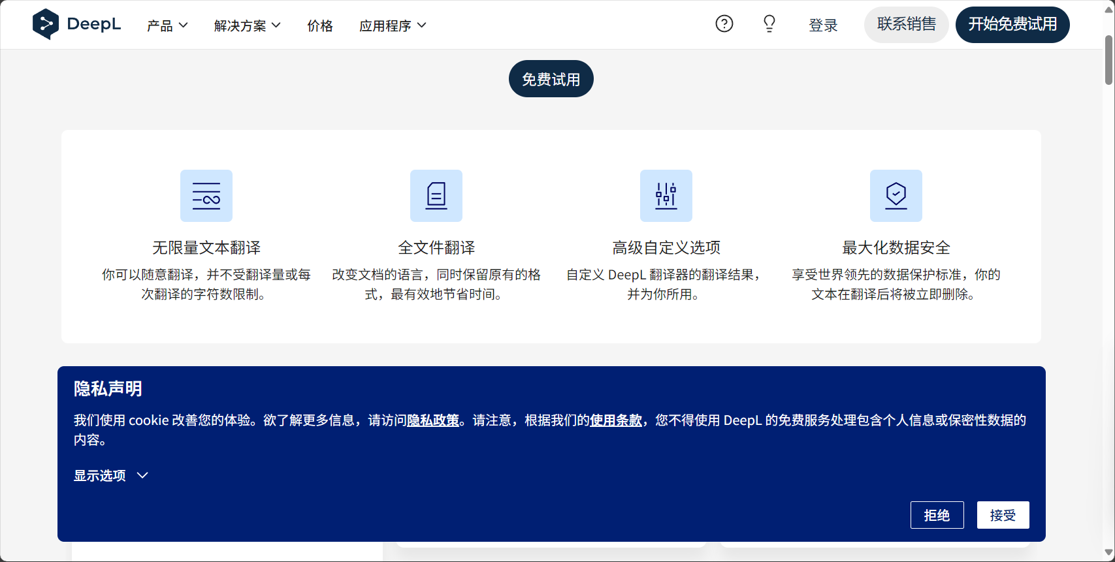The height and width of the screenshot is (562, 1115).
Task: Click the 最大化数据安全 heading
Action: (x=896, y=248)
